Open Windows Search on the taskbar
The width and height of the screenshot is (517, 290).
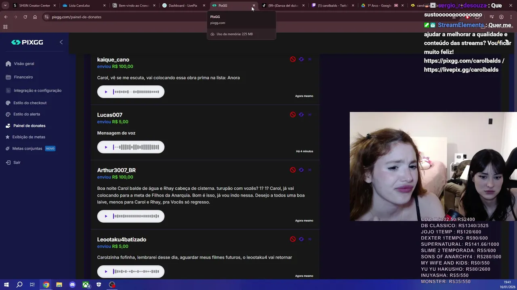click(19, 285)
